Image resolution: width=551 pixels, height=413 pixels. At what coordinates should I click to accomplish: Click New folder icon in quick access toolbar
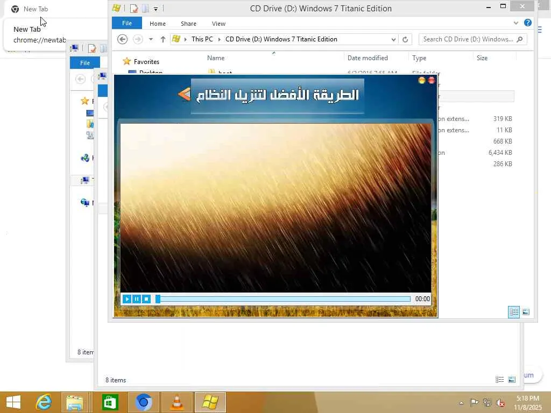145,8
